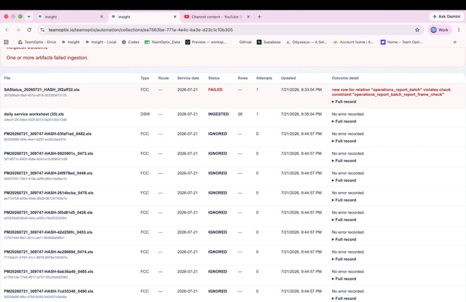Select the FAILED status cell
This screenshot has width=466, height=302.
[215, 90]
